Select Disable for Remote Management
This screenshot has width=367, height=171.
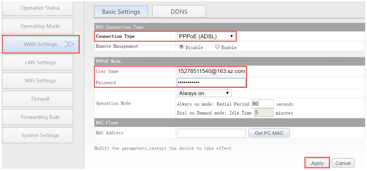tap(181, 47)
